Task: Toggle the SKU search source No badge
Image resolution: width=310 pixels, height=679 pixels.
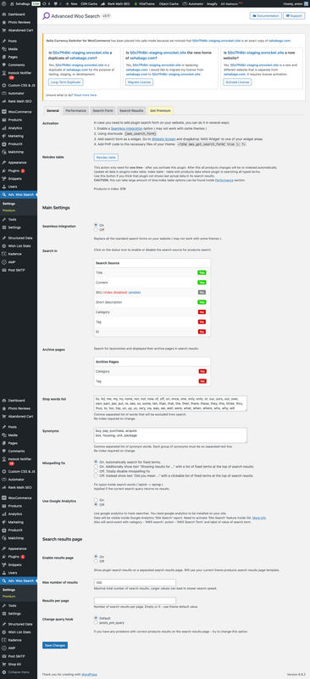Action: coord(202,292)
